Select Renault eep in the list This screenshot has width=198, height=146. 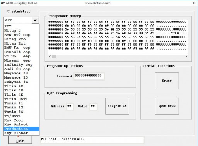click(21, 52)
